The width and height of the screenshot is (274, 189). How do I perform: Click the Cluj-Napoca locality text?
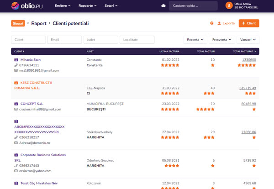pos(96,88)
